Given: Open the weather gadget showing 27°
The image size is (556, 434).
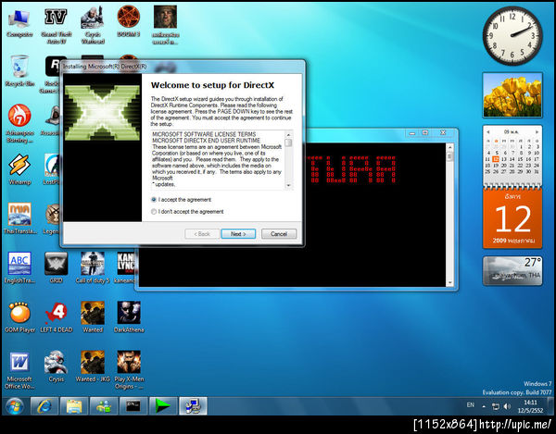Looking at the screenshot, I should [x=512, y=271].
